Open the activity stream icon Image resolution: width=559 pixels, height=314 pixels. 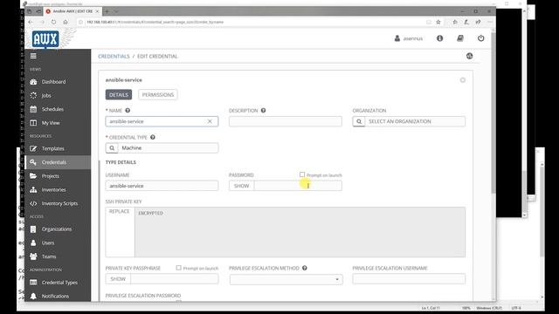click(470, 56)
